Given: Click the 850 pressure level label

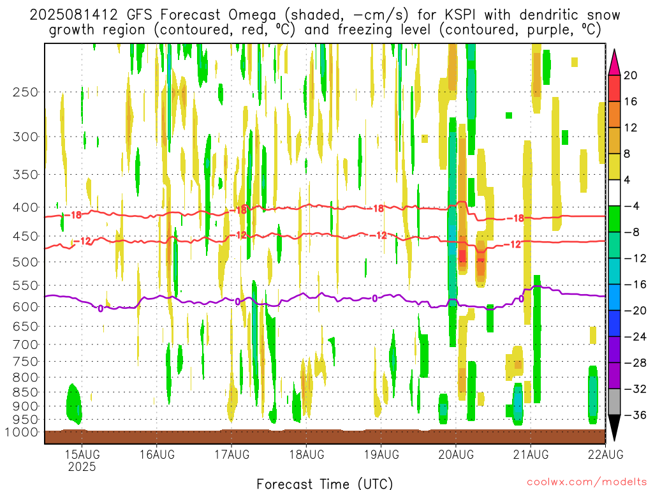Looking at the screenshot, I should click(x=26, y=392).
